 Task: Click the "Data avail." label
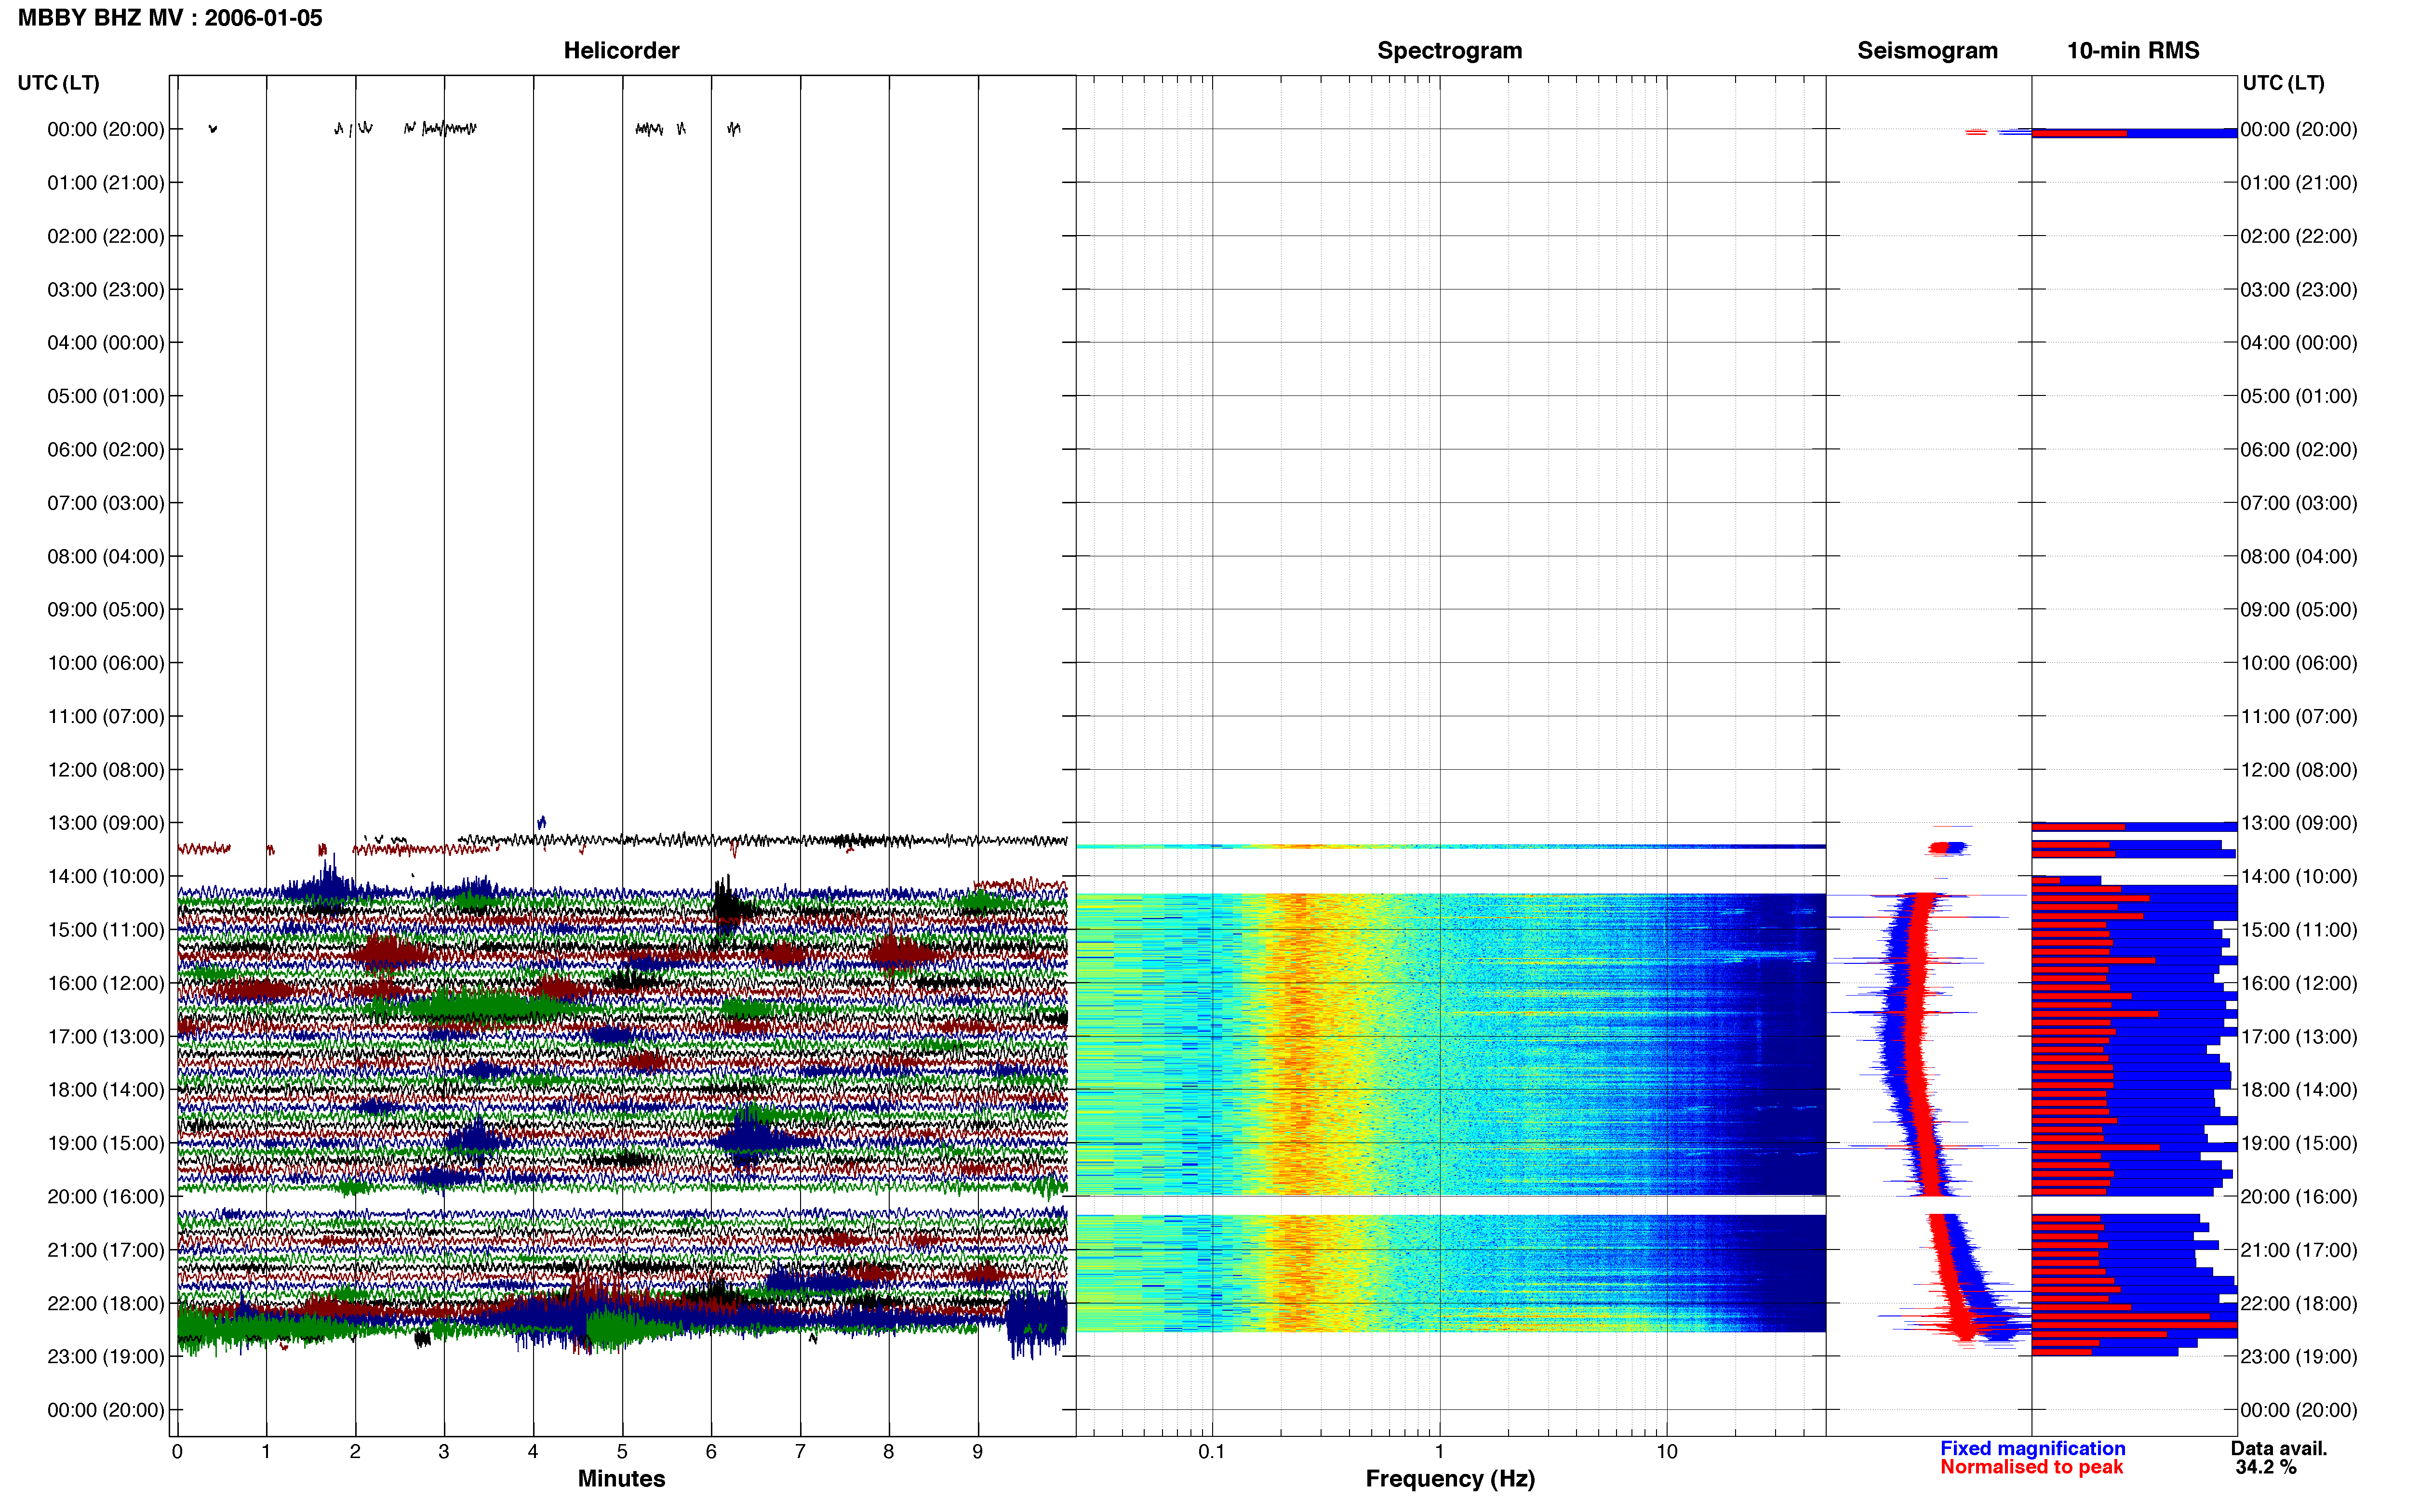2279,1448
